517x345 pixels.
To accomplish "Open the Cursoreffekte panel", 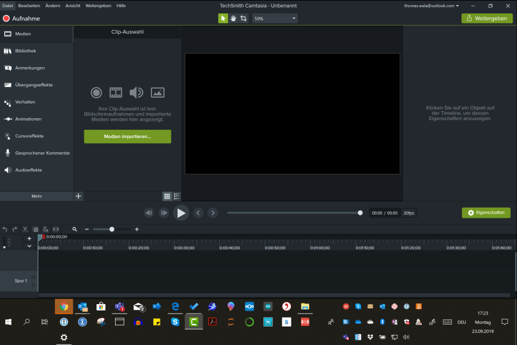I will [x=36, y=135].
